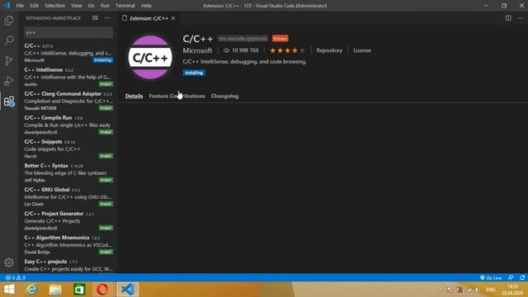Click the C/C++ extension logo
Image resolution: width=528 pixels, height=297 pixels.
point(150,58)
